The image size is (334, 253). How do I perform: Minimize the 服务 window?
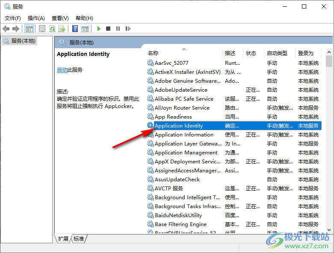[x=285, y=6]
